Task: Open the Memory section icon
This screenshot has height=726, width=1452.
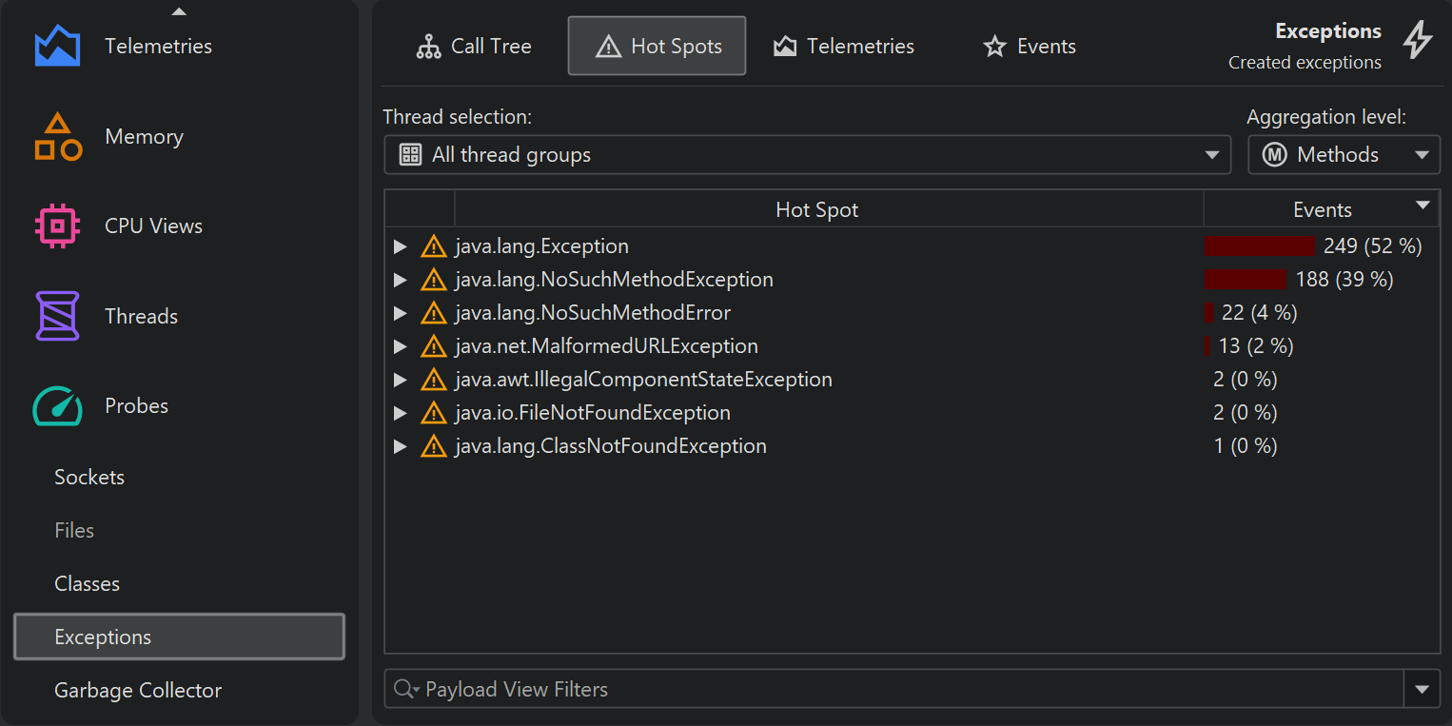Action: 58,137
